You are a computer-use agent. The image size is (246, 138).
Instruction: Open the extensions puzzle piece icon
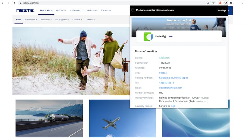pos(231,3)
